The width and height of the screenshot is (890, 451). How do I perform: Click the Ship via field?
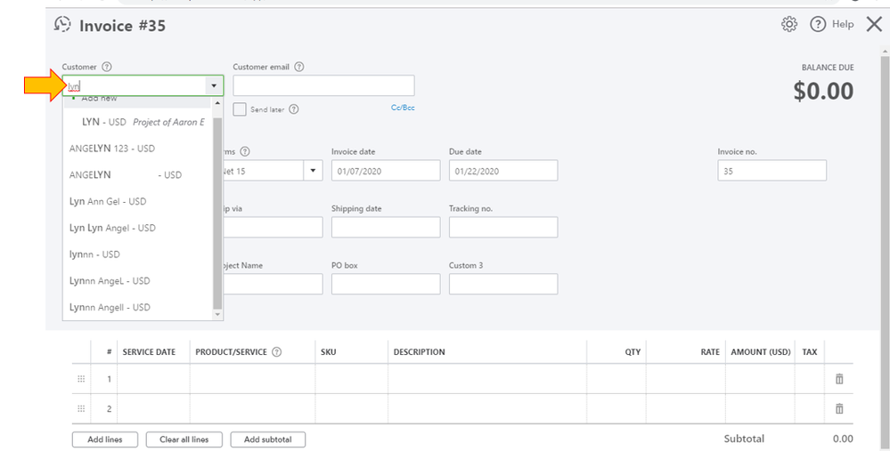(273, 227)
